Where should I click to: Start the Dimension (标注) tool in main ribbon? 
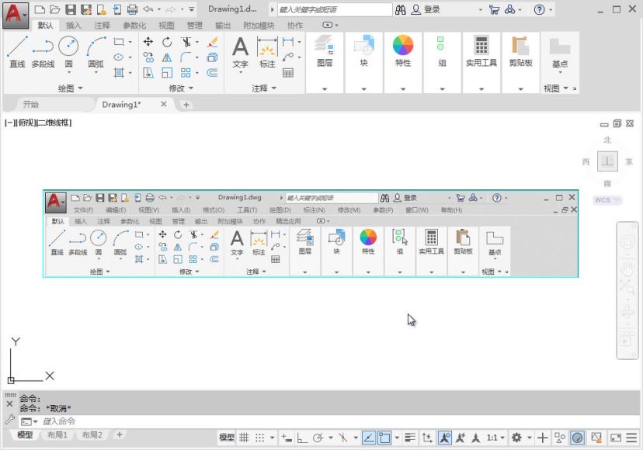coord(267,53)
